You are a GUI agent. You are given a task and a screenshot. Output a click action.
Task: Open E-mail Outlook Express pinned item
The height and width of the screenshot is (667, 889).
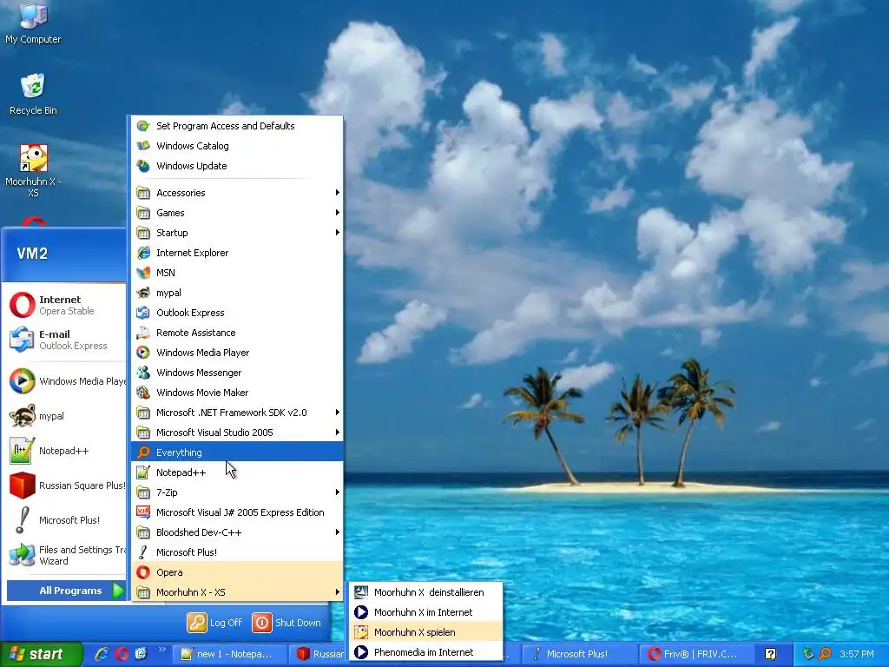click(66, 340)
